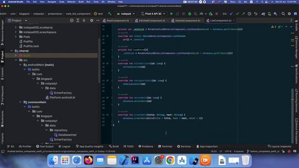Run the notepad app
Screen dimensions: 299x168
171,14
